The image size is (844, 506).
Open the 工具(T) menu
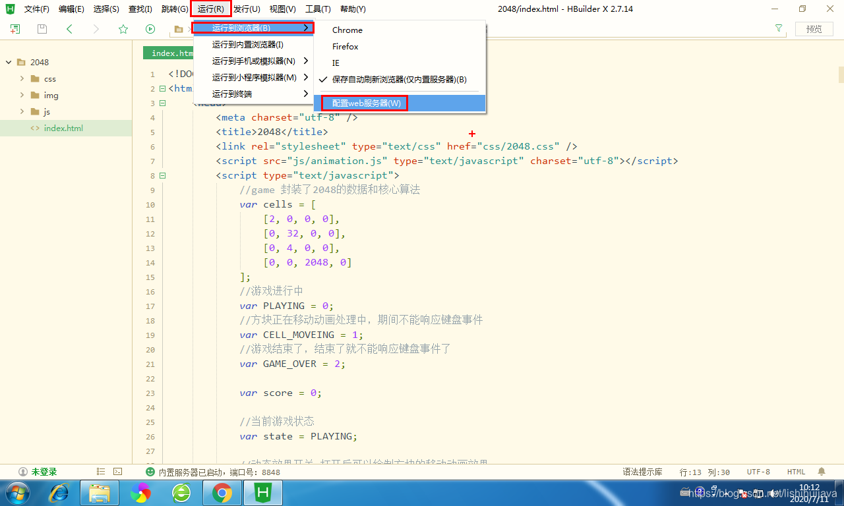(318, 9)
